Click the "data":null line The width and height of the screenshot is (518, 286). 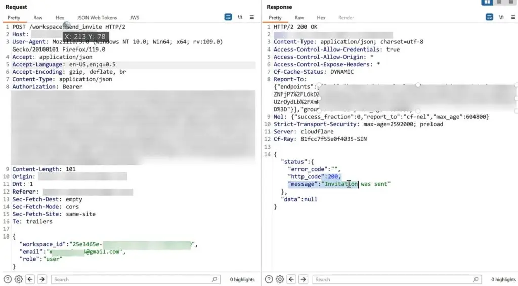click(299, 199)
